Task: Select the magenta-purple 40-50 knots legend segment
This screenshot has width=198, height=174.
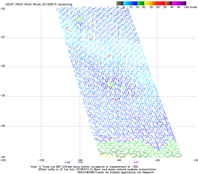Action: point(179,3)
